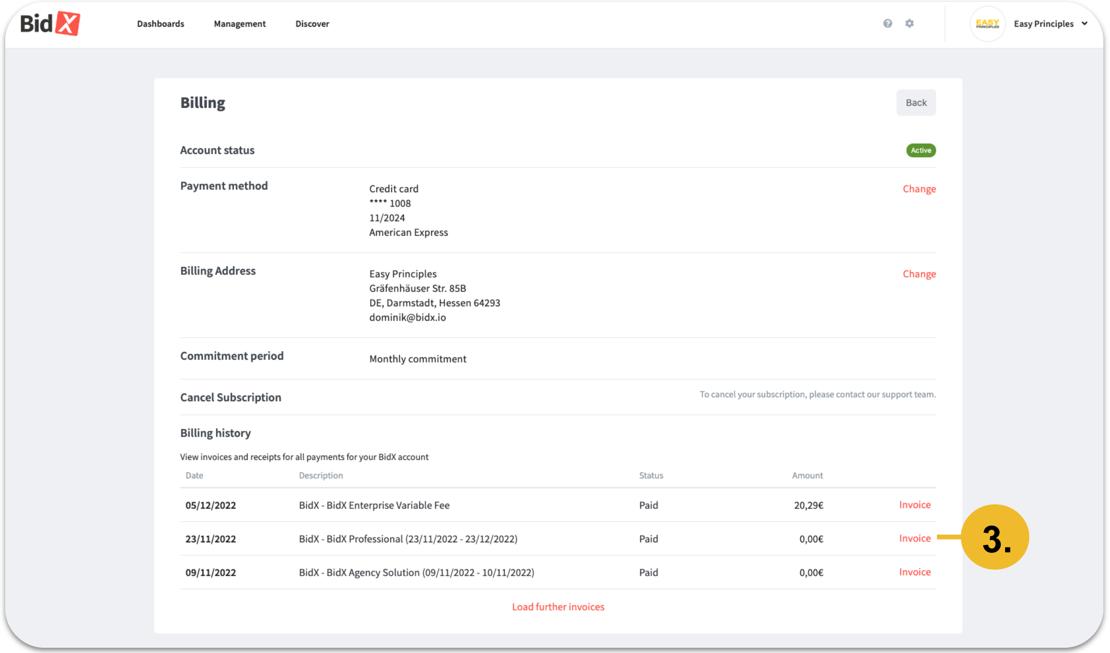
Task: Select the 09/11/2022 date cell
Action: pos(210,572)
